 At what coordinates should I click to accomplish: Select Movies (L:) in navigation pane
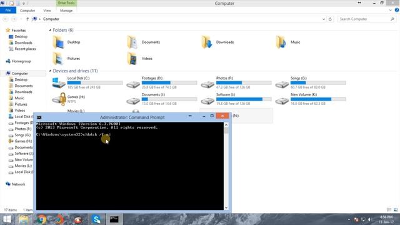[x=23, y=166]
